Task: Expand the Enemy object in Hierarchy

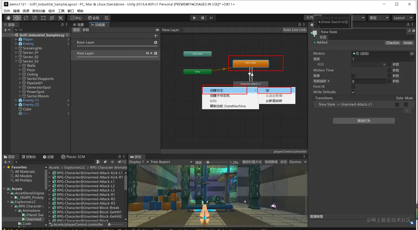Action: tap(16, 44)
